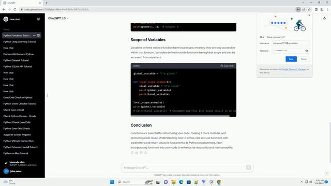Give thumbs up to the response

click(x=137, y=153)
